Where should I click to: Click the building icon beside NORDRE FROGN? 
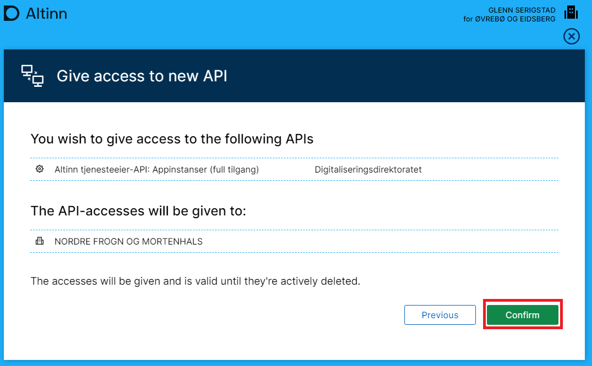click(x=40, y=241)
